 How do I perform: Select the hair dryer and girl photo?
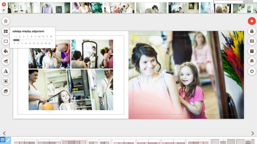(x=71, y=90)
